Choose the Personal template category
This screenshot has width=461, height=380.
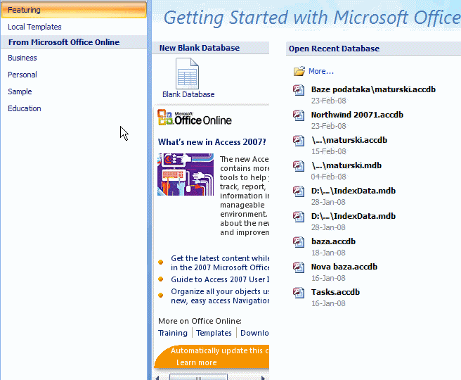click(22, 75)
